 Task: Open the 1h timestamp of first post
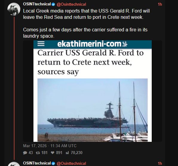pyautogui.click(x=160, y=4)
